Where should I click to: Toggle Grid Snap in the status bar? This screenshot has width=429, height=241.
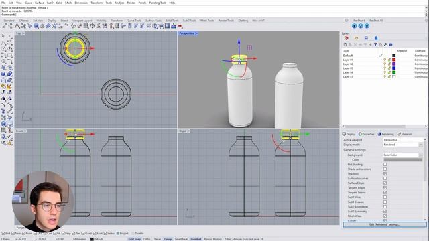(134, 239)
